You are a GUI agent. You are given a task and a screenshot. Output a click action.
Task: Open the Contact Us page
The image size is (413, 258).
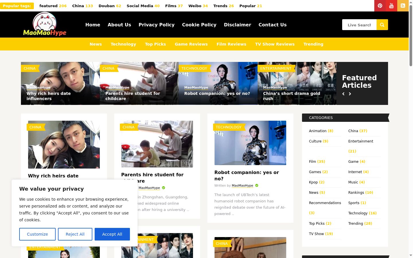272,25
